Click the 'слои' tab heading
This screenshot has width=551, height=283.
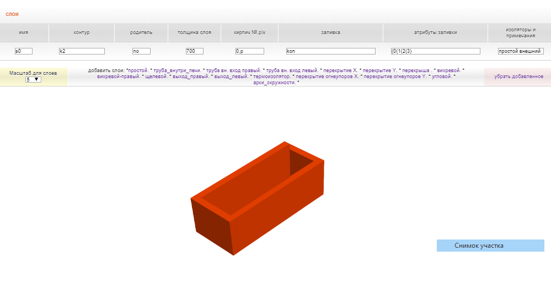pos(12,14)
